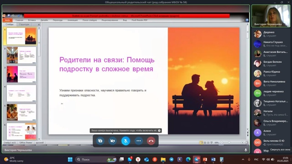Select participant Богдан Белкин
This screenshot has width=292, height=164.
271,63
